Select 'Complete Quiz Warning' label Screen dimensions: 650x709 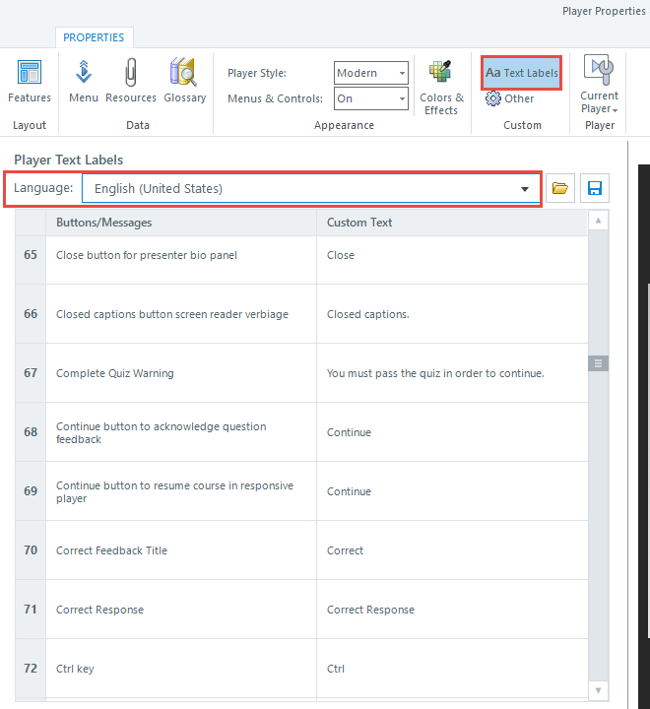115,373
